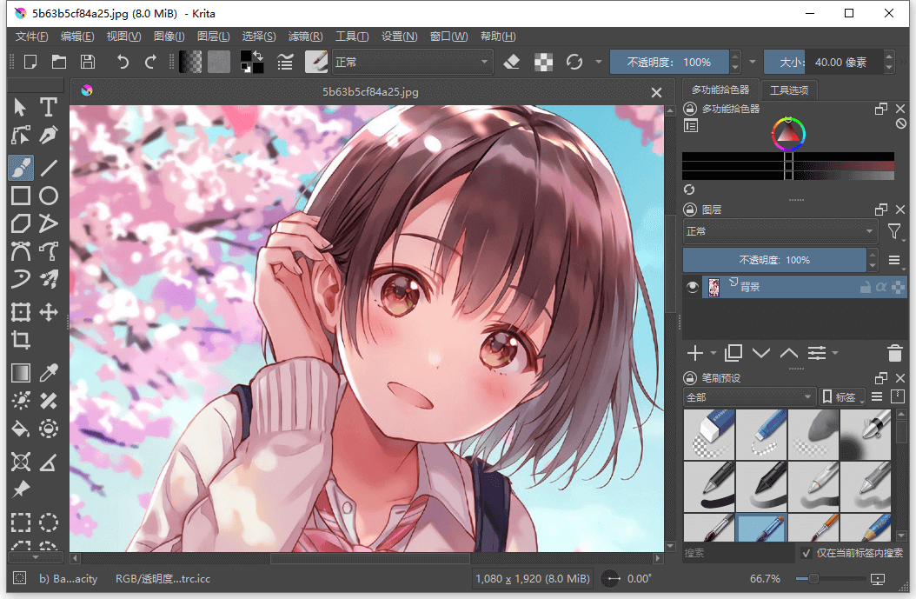
Task: Undo the last action
Action: (x=122, y=62)
